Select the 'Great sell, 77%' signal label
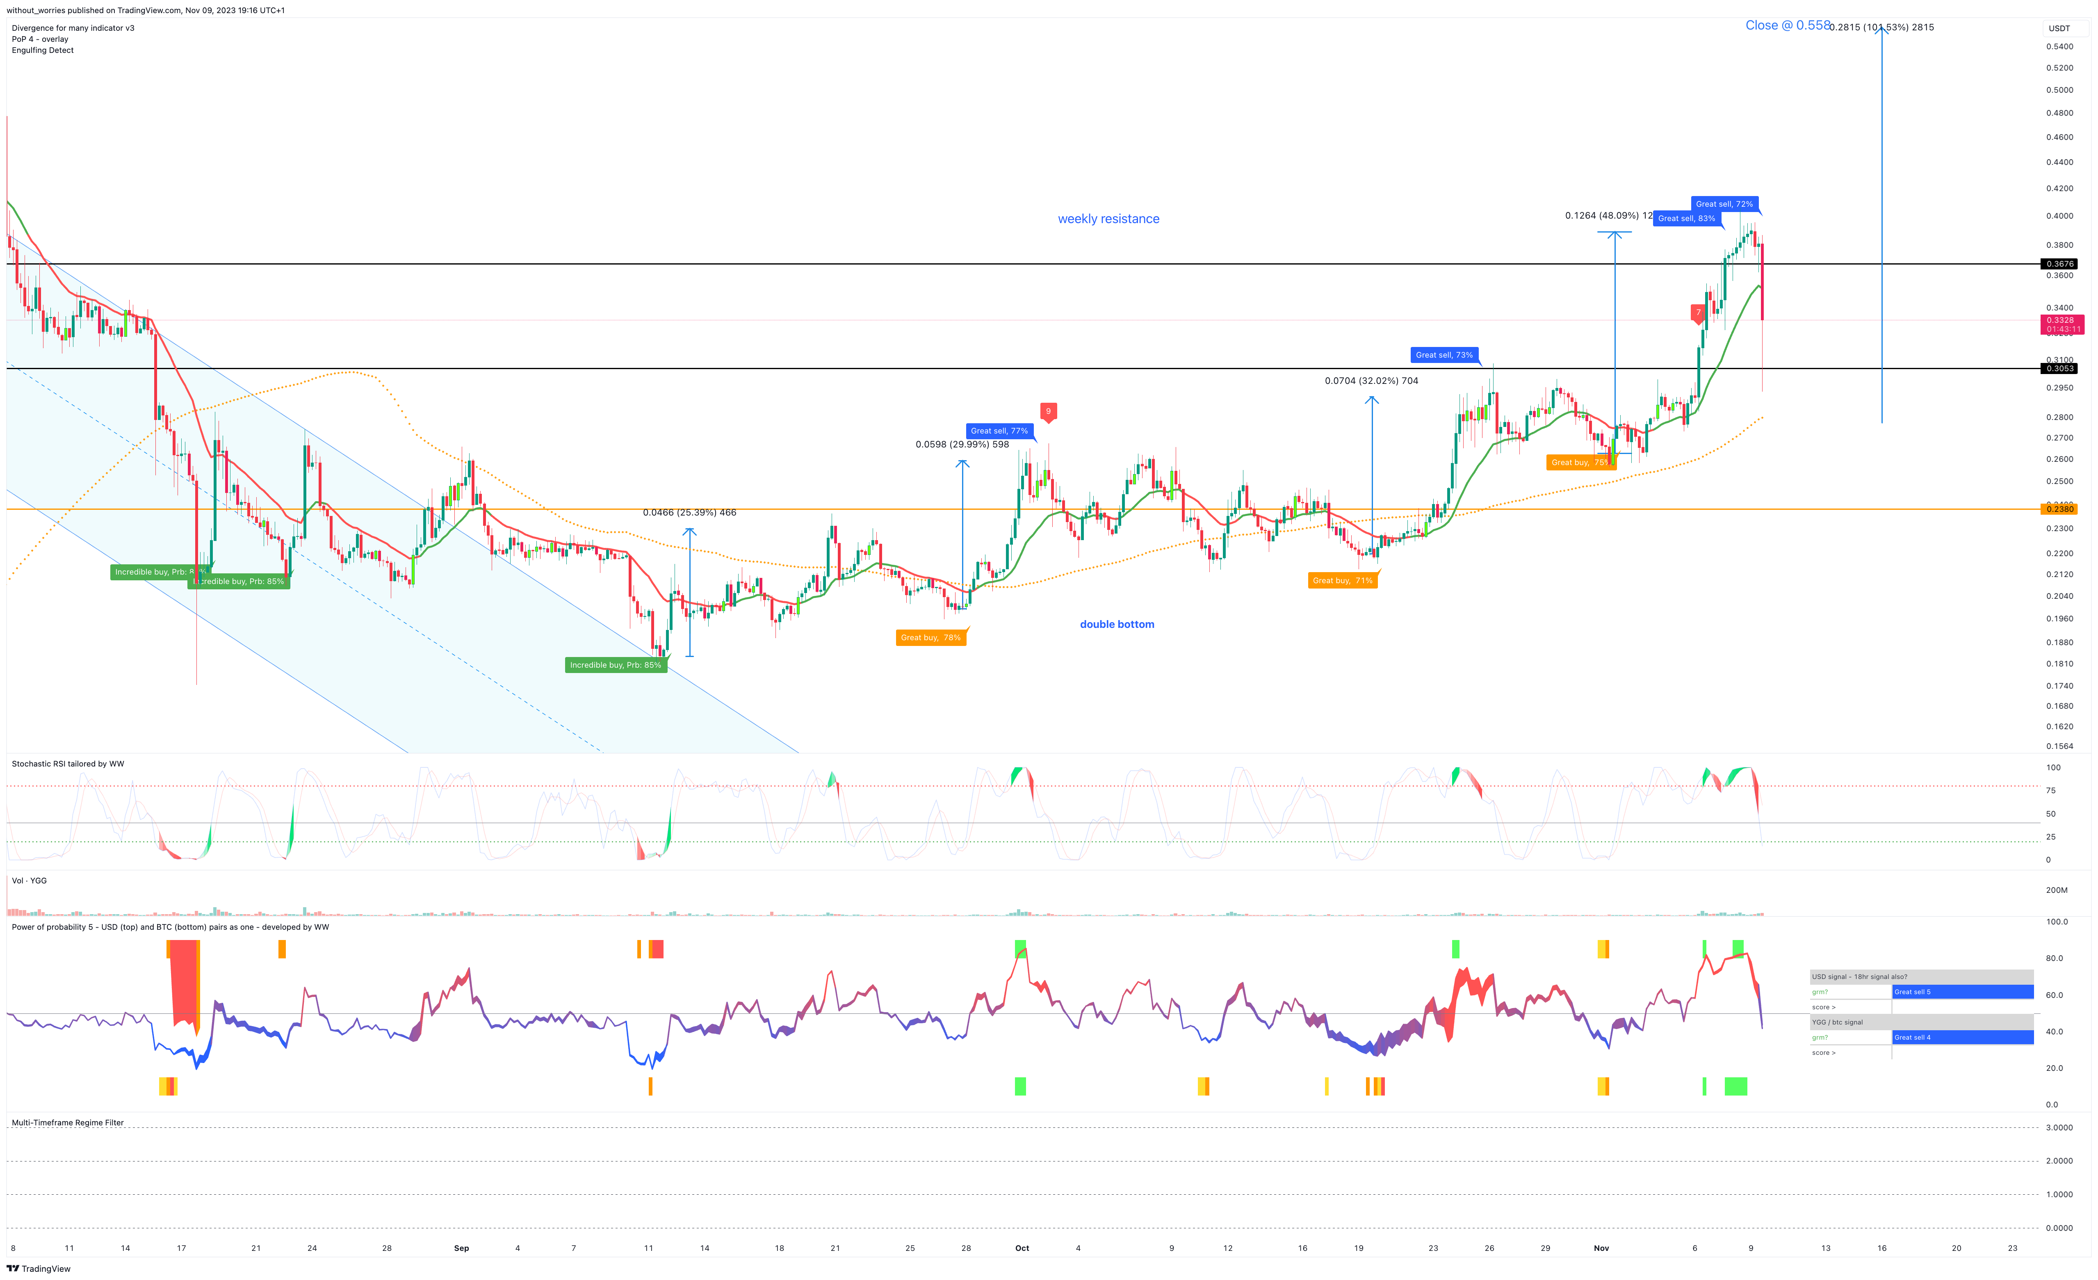The image size is (2098, 1280). [x=1000, y=431]
